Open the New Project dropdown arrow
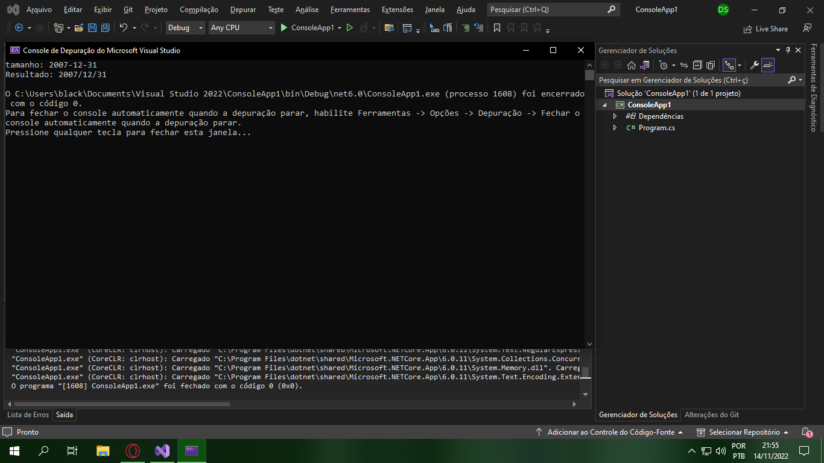 (68, 28)
